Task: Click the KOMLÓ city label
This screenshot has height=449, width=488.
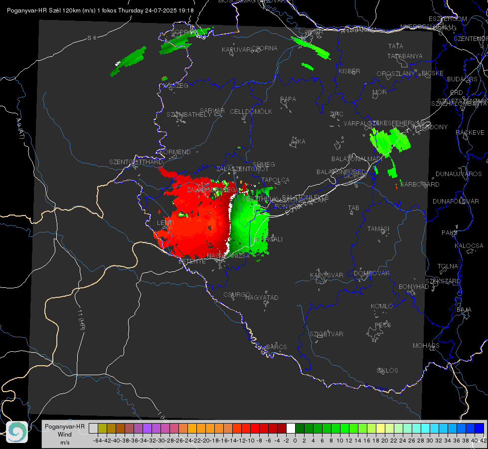Action: (382, 306)
